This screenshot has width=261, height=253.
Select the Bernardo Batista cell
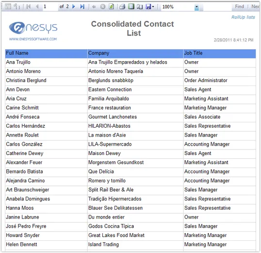[x=46, y=172]
